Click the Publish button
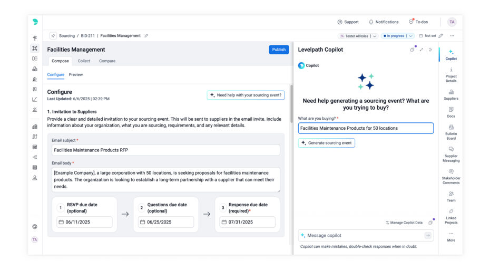The width and height of the screenshot is (490, 270). (x=279, y=50)
